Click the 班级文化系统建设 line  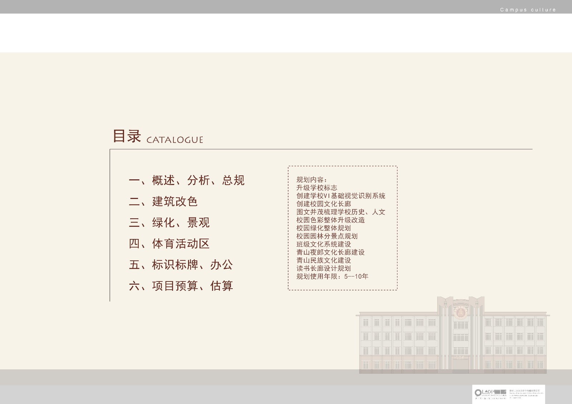tap(324, 244)
